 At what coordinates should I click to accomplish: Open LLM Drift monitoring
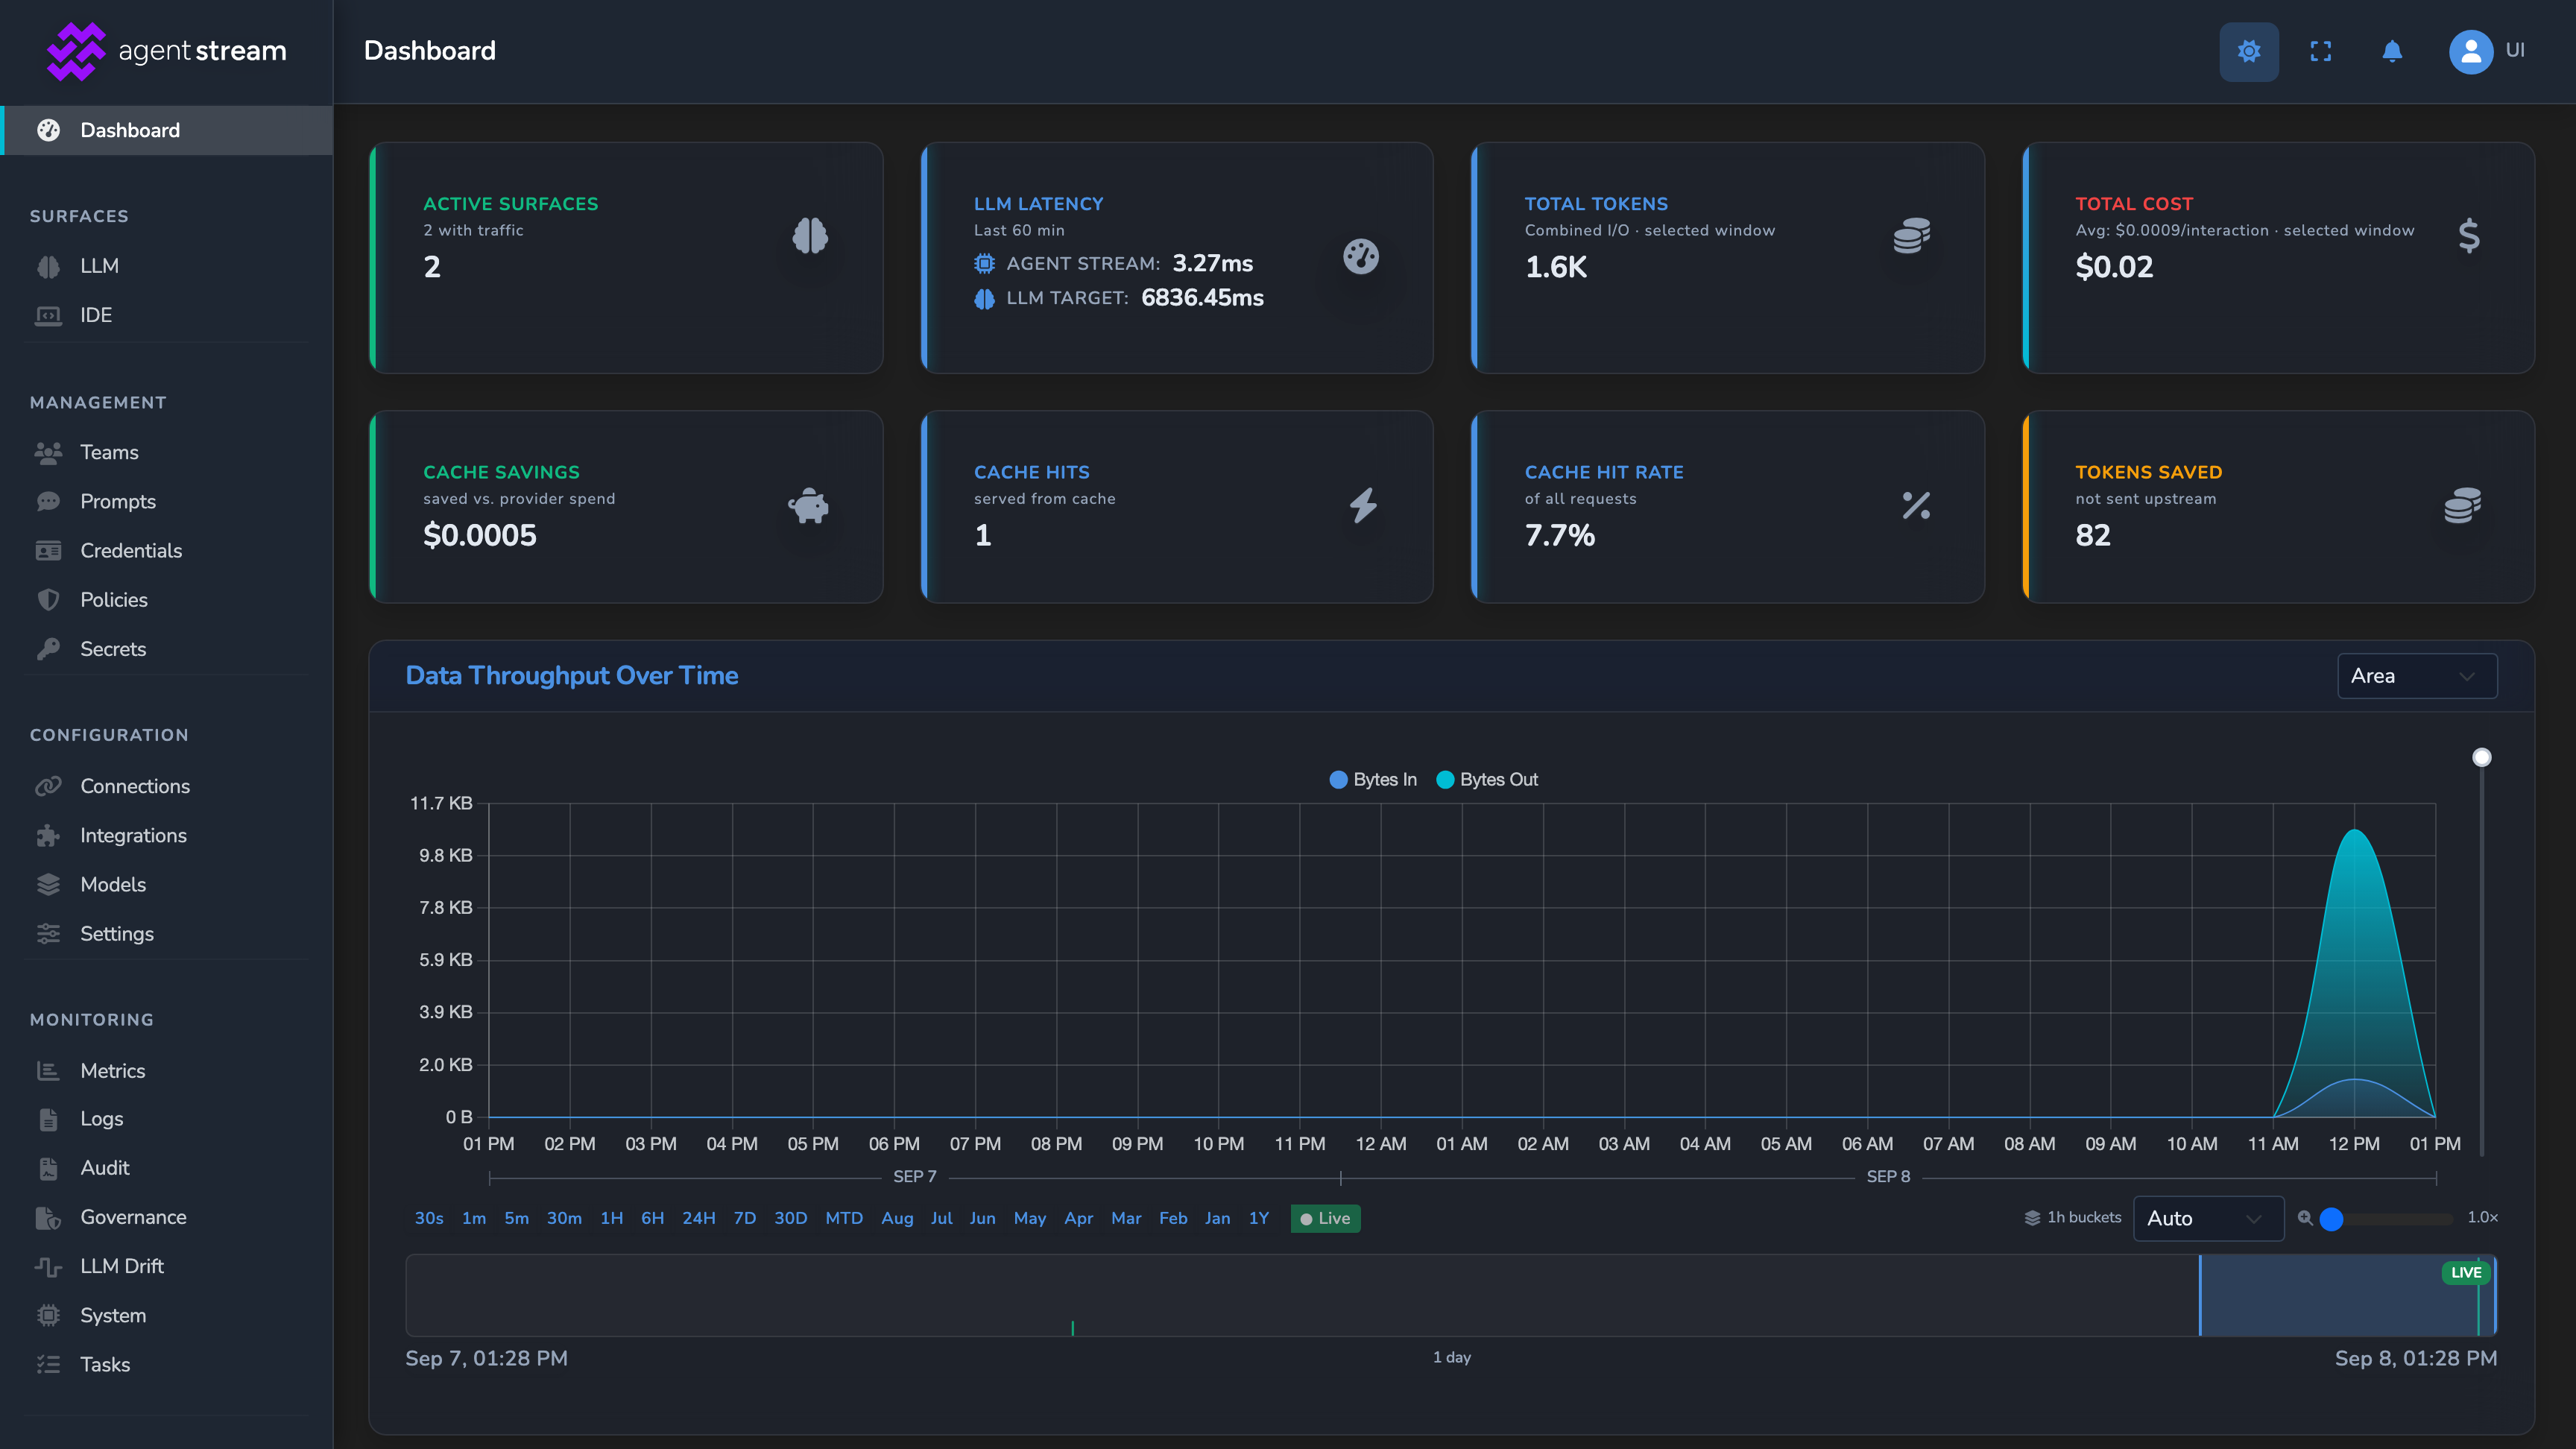point(122,1265)
